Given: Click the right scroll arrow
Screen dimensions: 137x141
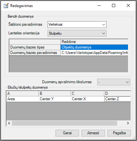Looking at the screenshot, I should pyautogui.click(x=128, y=123).
